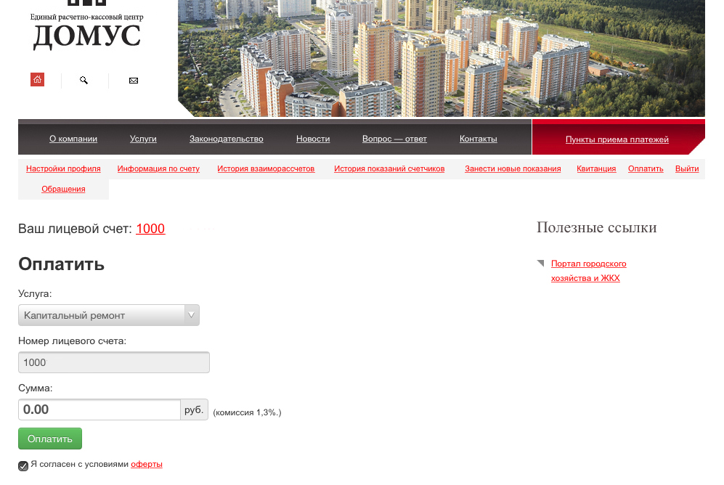724x485 pixels.
Task: Open the Новости page
Action: [x=313, y=139]
